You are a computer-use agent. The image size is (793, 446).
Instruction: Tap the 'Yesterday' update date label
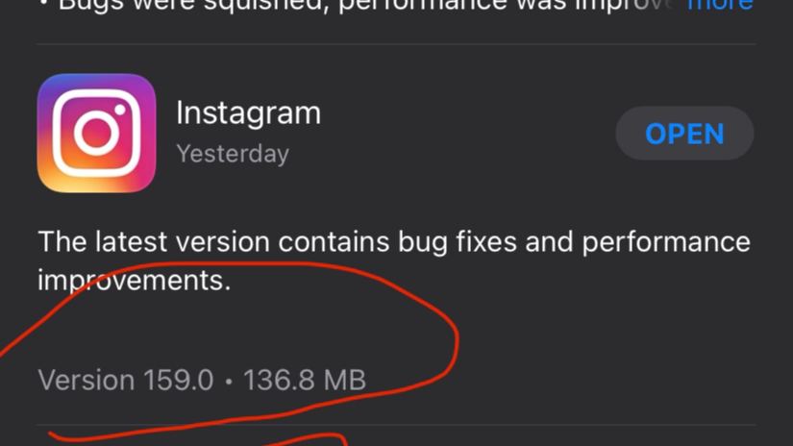click(x=233, y=154)
